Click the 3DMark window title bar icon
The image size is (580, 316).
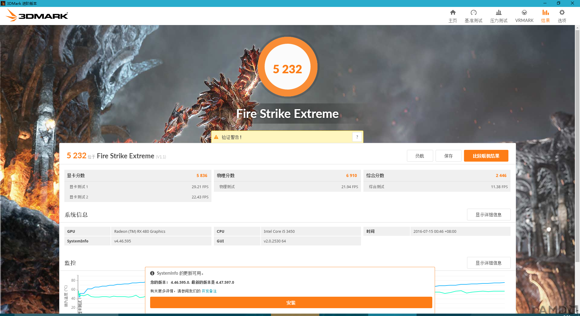click(x=3, y=3)
